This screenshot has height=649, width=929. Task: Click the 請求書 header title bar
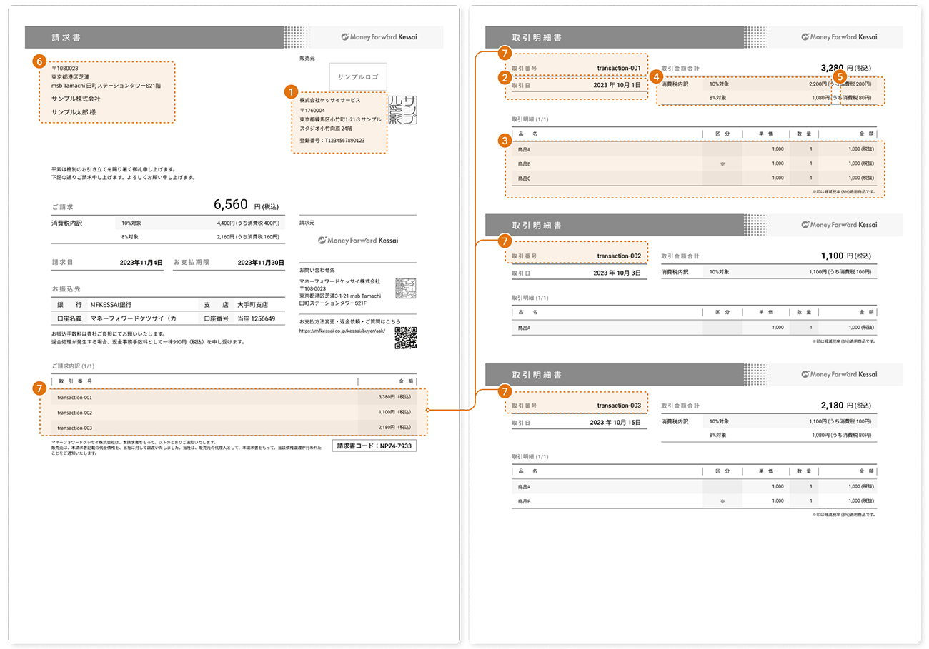234,37
